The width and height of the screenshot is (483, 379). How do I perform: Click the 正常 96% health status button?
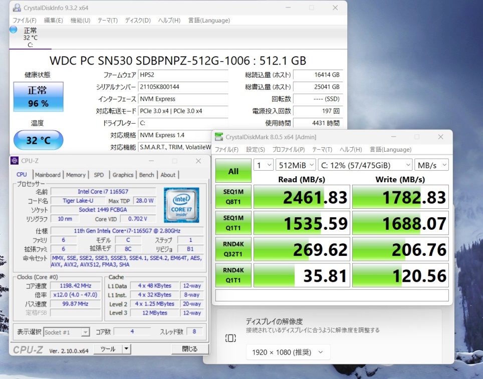(38, 97)
